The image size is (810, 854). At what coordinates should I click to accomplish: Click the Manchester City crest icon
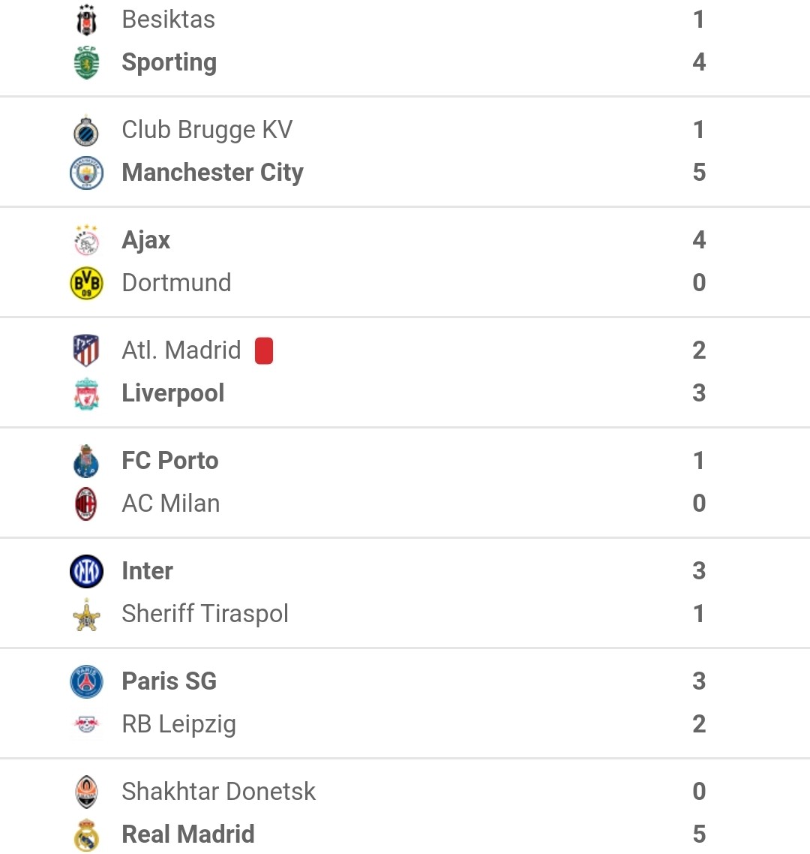pyautogui.click(x=86, y=173)
